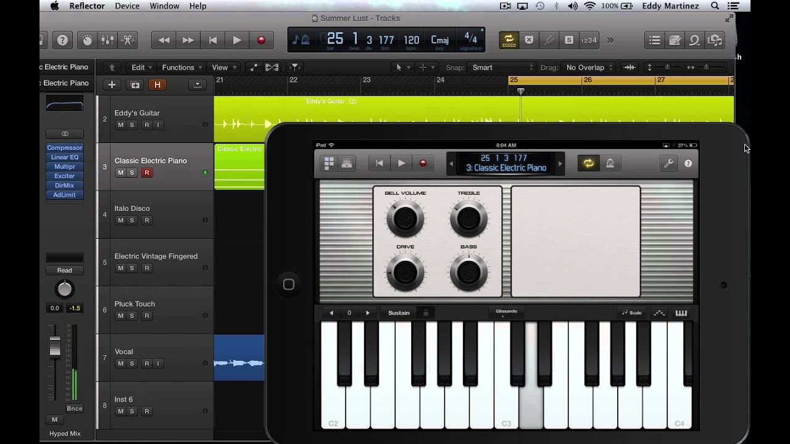Open iPad Scale button
This screenshot has height=444, width=790.
pyautogui.click(x=632, y=313)
